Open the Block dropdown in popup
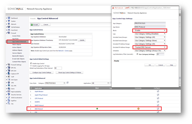Screen dimensions: 192x124 [x=150, y=31]
